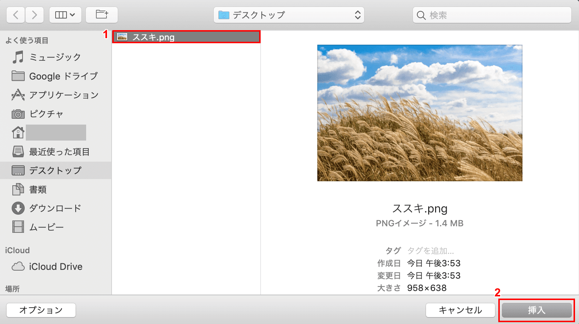Screen dimensions: 579x324
Task: Select デスクトップ in the sidebar
Action: [x=56, y=170]
